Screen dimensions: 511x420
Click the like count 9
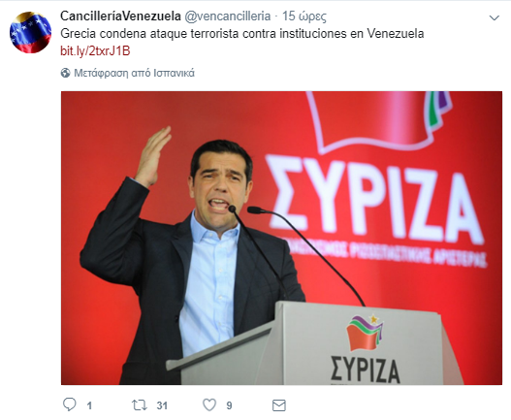click(x=229, y=405)
